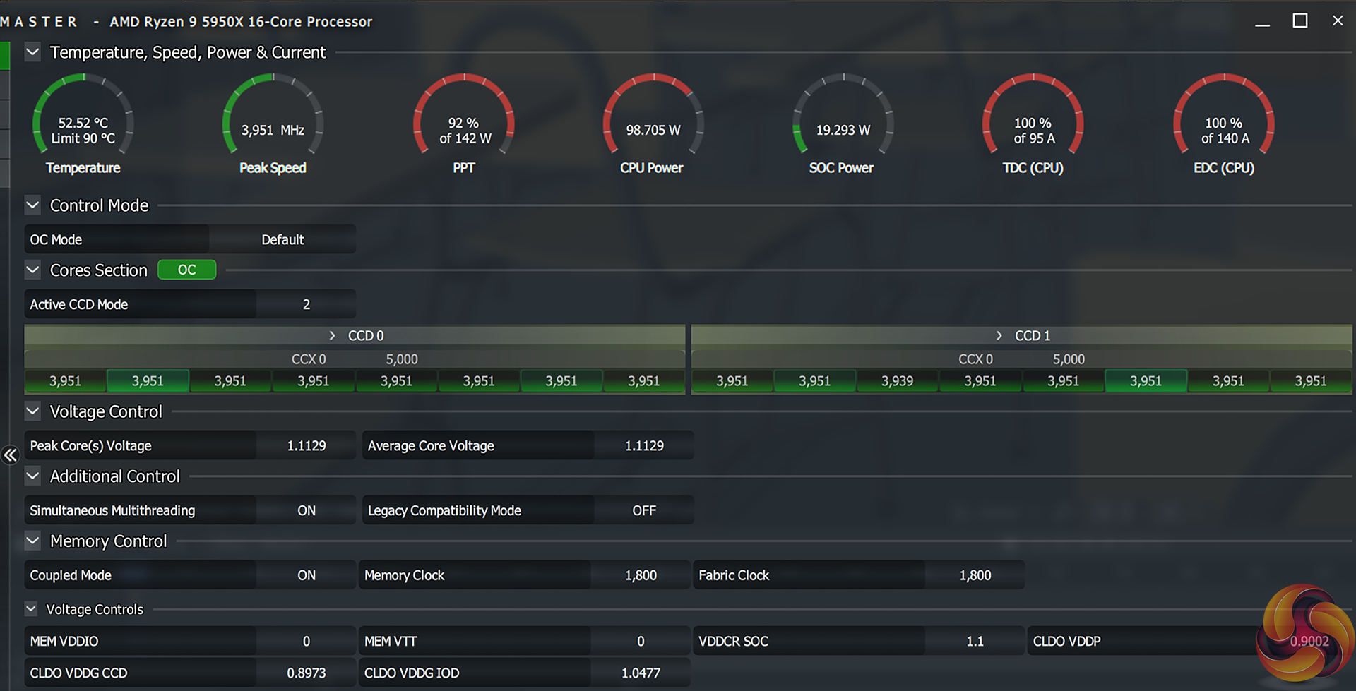The height and width of the screenshot is (691, 1356).
Task: Click the OC Mode label
Action: click(x=56, y=239)
